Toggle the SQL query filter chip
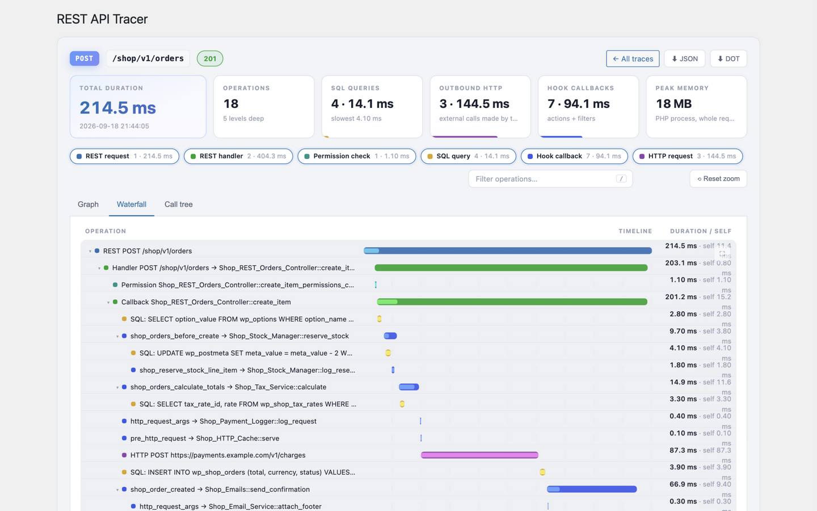 click(x=469, y=156)
